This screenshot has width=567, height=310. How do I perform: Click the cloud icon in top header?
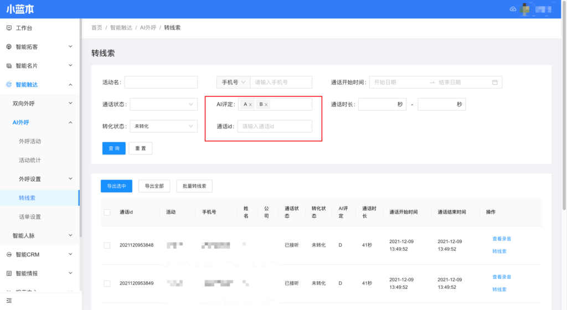tap(513, 9)
